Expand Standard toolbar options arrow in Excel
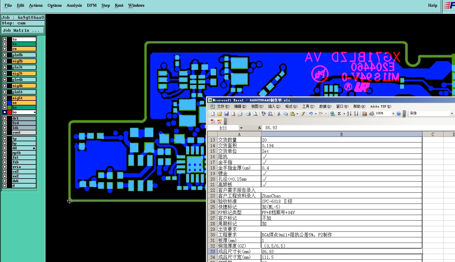 pyautogui.click(x=404, y=114)
